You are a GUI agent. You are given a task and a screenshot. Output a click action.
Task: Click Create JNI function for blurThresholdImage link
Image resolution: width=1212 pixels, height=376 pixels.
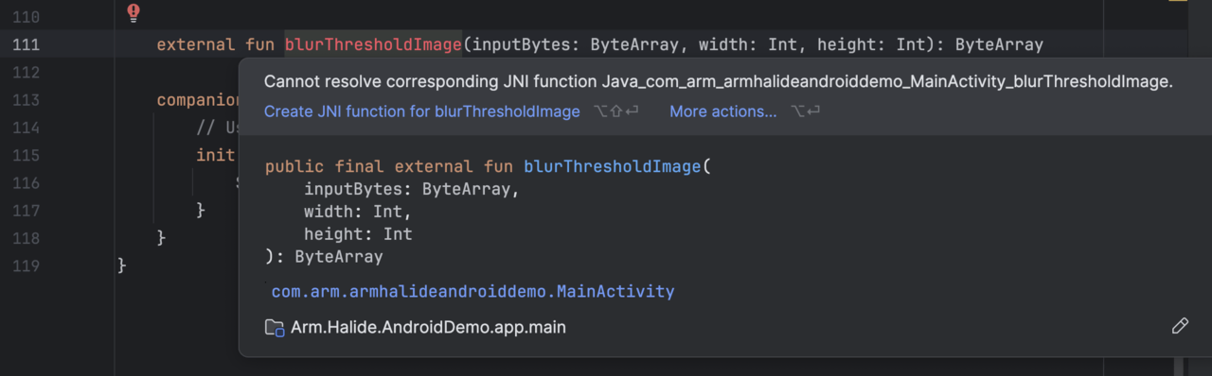(421, 111)
